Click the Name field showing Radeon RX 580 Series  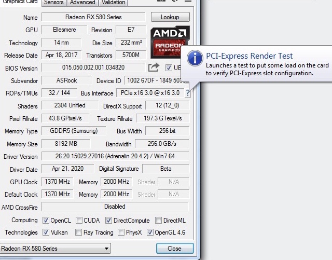point(93,17)
